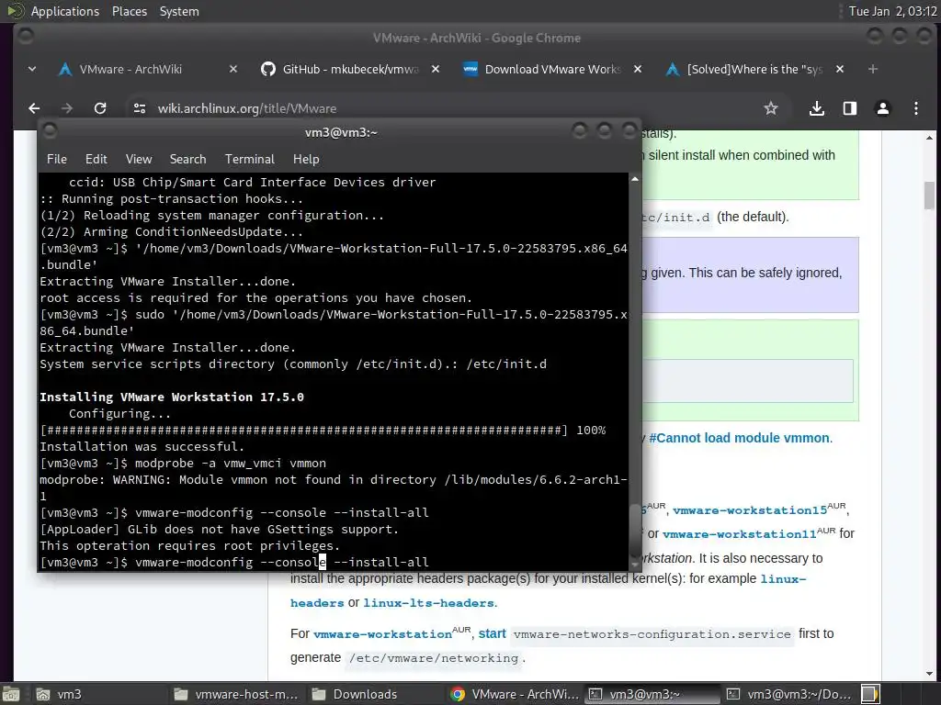Expand Chrome tab search chevron
Viewport: 941px width, 705px height.
coord(32,69)
